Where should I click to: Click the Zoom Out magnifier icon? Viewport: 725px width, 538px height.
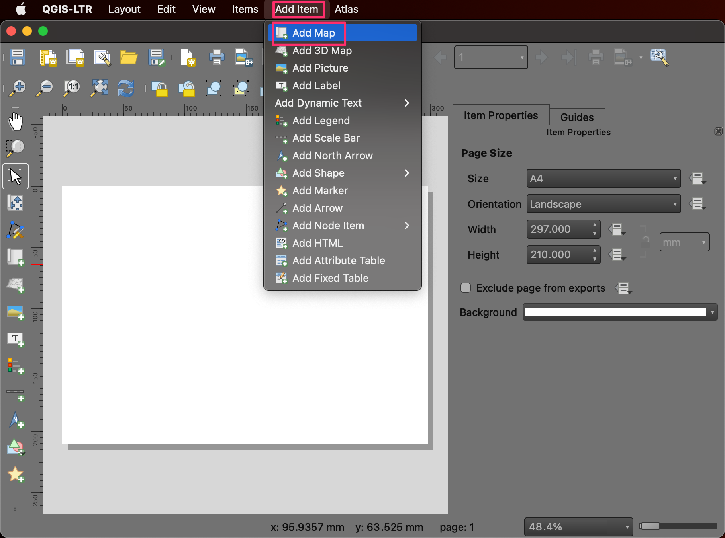pos(45,88)
